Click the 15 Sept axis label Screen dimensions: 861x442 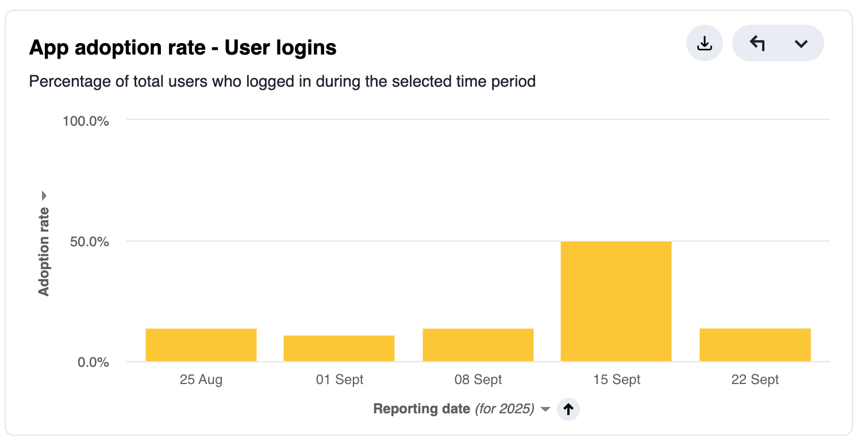point(617,379)
